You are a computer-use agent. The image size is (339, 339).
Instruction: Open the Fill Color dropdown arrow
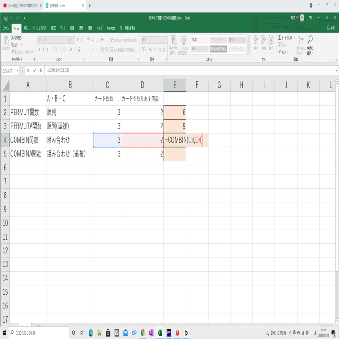pos(67,50)
